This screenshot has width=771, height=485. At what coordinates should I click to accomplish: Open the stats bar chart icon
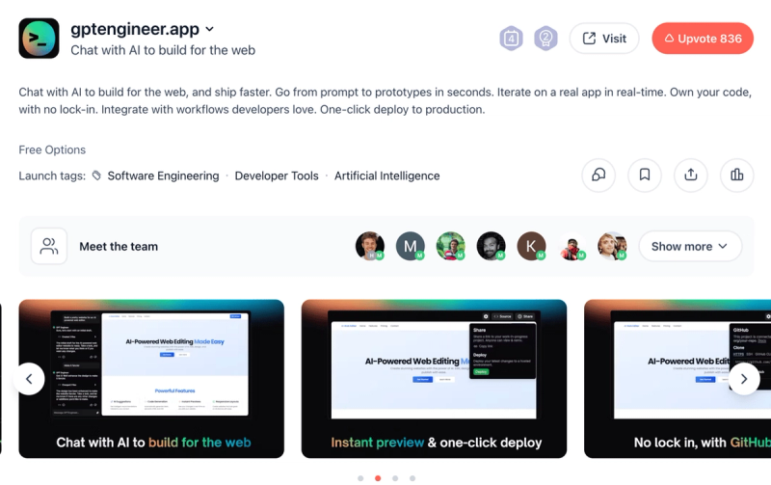click(x=736, y=175)
